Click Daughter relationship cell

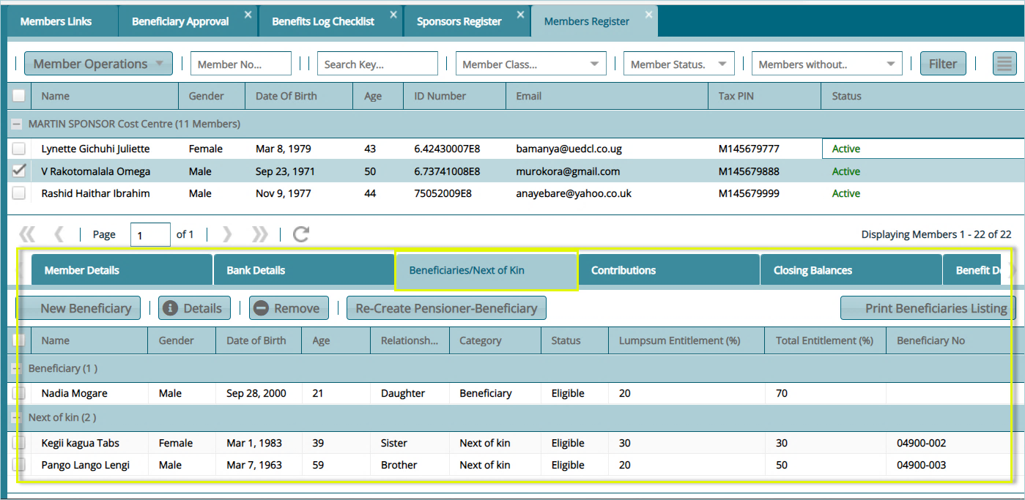[403, 393]
